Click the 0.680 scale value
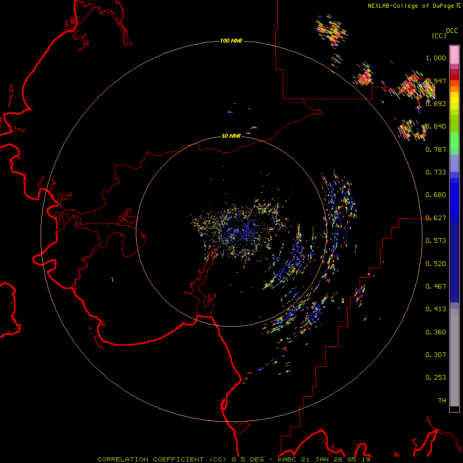This screenshot has height=463, width=463. 436,194
